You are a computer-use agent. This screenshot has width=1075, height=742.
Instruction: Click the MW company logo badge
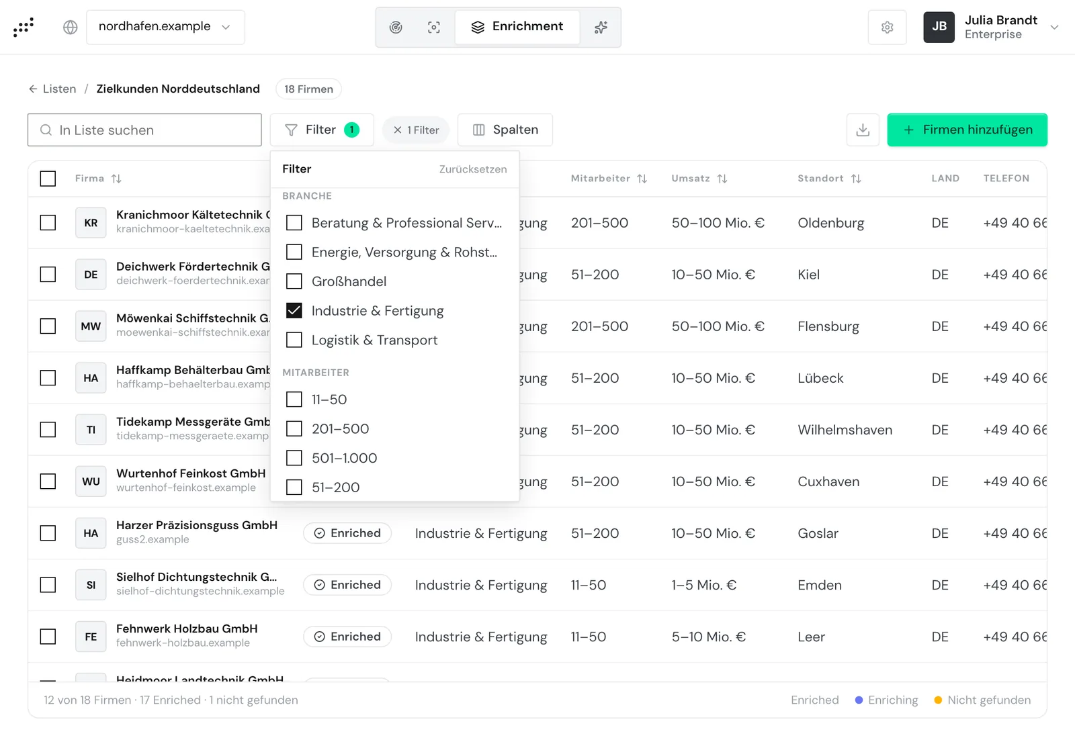click(x=91, y=326)
